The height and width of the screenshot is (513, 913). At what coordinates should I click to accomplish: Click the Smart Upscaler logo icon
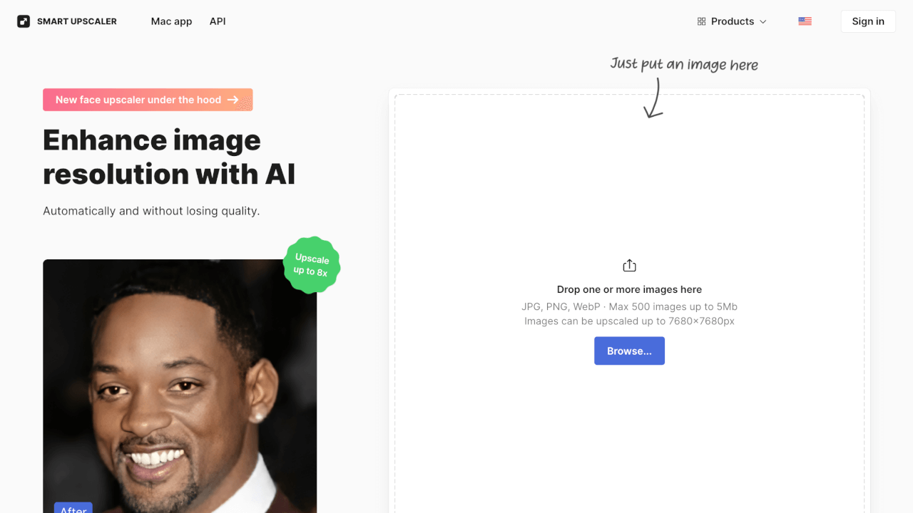point(24,21)
